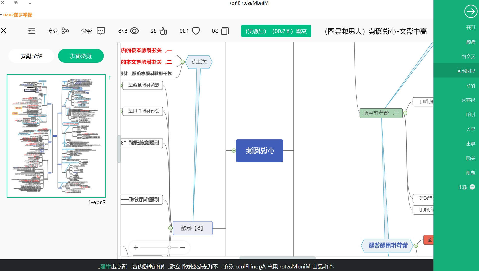The image size is (479, 271).
Task: Select the 【2】标题 node
Action: coord(193,228)
